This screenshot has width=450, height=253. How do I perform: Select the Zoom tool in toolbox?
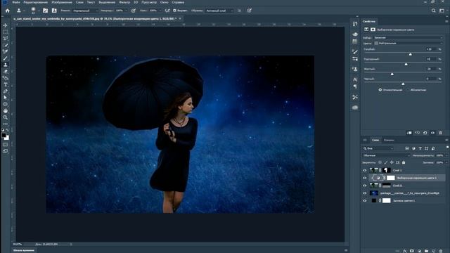(x=5, y=117)
